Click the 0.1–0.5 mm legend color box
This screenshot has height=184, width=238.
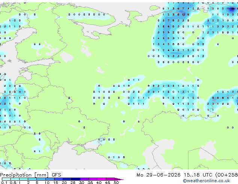[x=6, y=179]
